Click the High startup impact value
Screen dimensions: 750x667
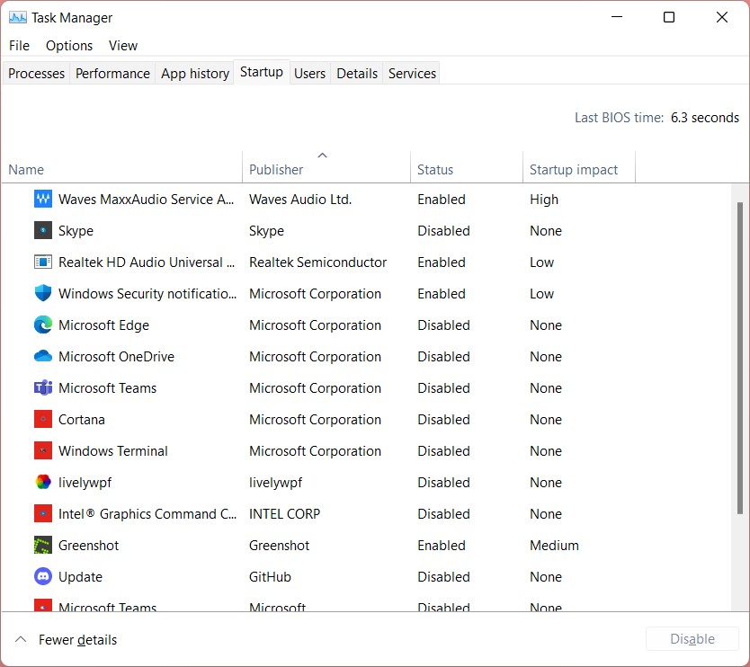[544, 200]
